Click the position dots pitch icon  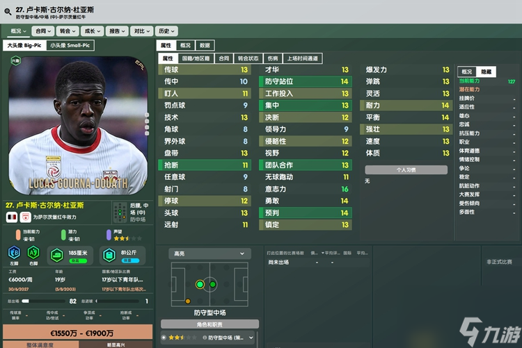[120, 213]
